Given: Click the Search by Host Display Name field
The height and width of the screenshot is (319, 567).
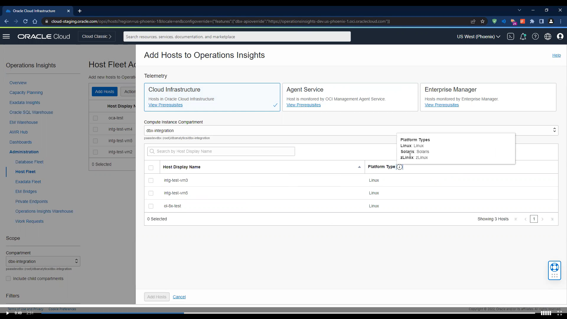Looking at the screenshot, I should 221,151.
